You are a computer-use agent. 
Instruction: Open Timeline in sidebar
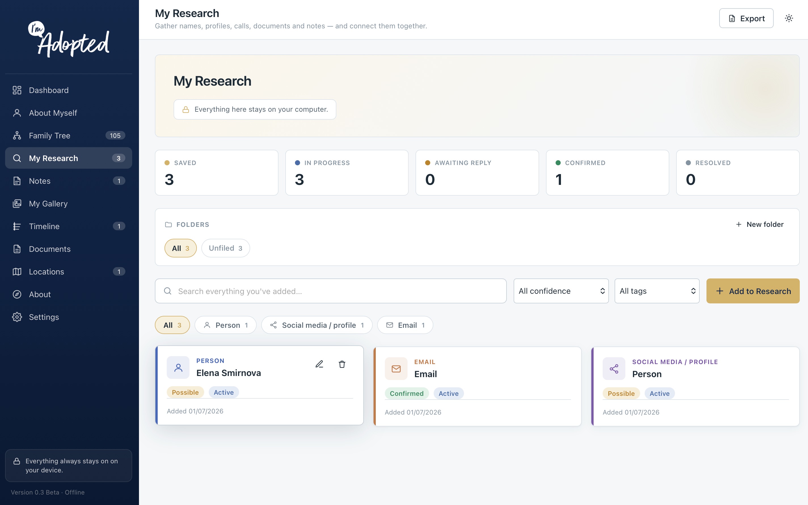click(x=68, y=227)
